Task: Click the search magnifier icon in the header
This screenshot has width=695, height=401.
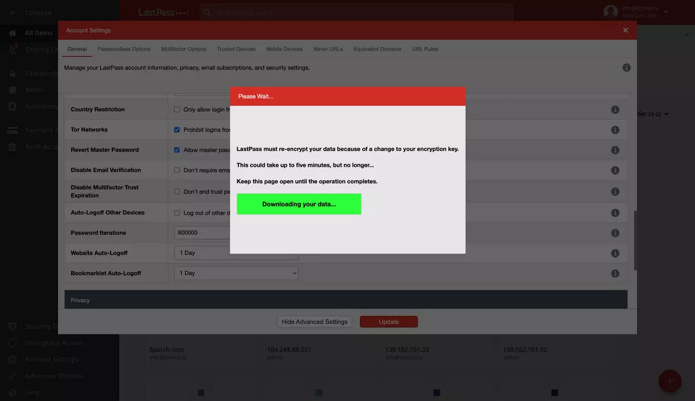Action: 207,12
